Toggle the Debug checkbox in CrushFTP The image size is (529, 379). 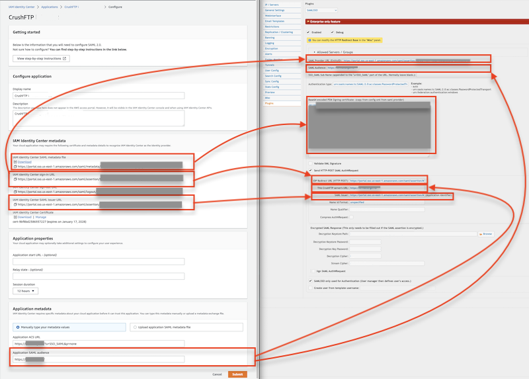click(x=333, y=32)
